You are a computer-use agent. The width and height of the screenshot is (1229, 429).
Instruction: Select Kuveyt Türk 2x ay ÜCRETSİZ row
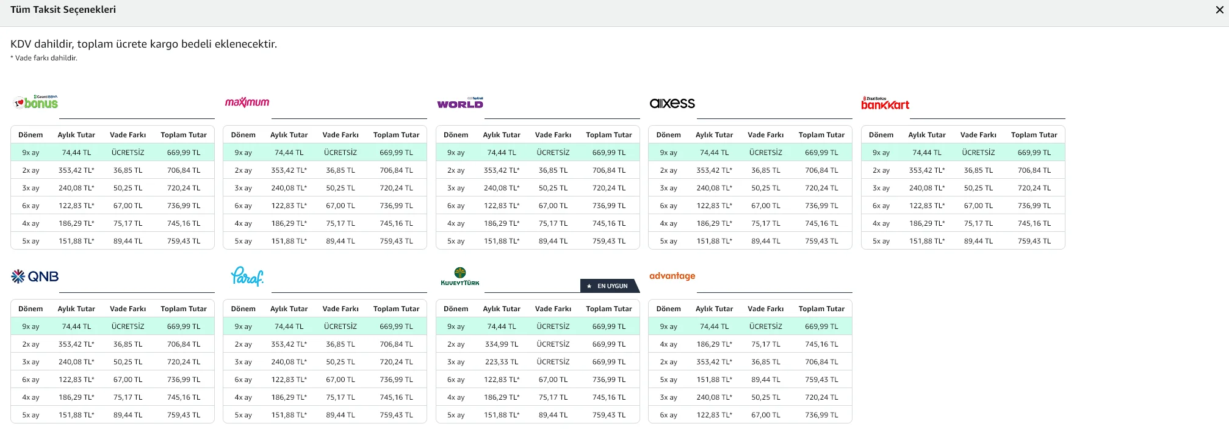[538, 344]
